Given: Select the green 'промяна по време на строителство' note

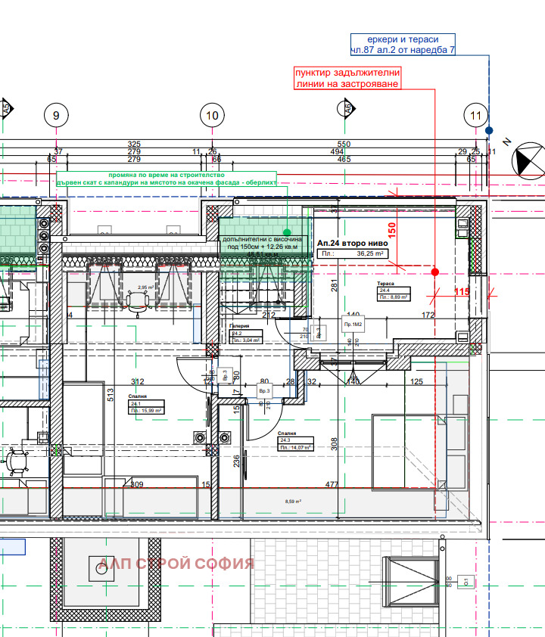Looking at the screenshot, I should click(x=167, y=179).
